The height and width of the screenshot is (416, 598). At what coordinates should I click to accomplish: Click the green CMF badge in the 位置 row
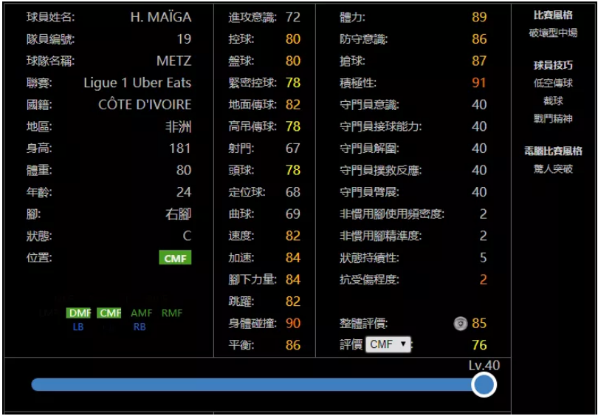(x=175, y=258)
